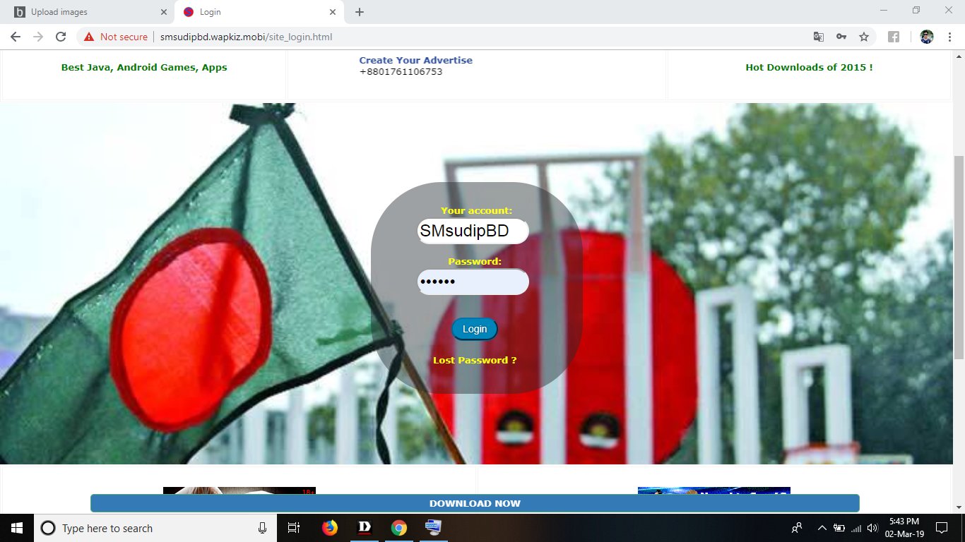Click into the Password field
The width and height of the screenshot is (965, 542).
pos(473,282)
